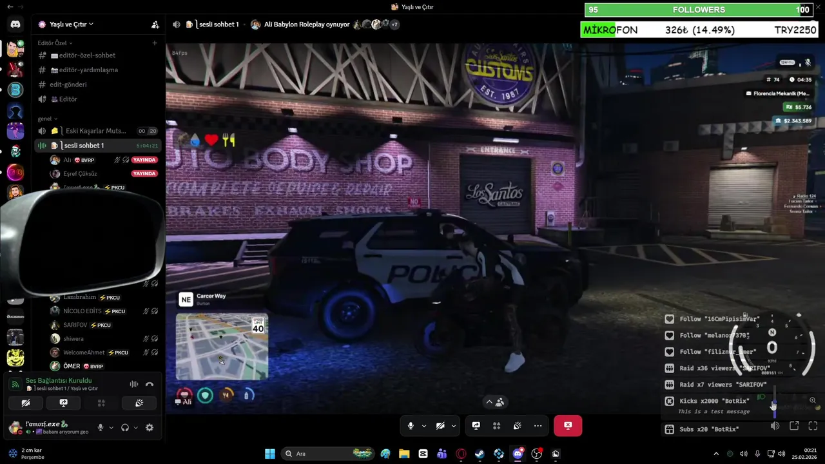Open your user profile avatar

(15, 427)
